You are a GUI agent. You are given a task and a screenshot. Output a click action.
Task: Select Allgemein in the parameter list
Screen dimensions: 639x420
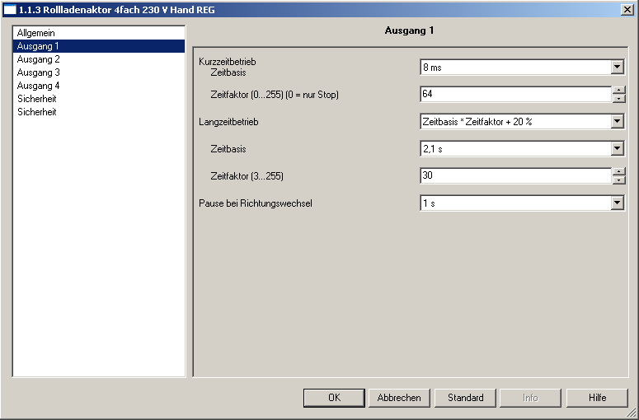(x=36, y=33)
